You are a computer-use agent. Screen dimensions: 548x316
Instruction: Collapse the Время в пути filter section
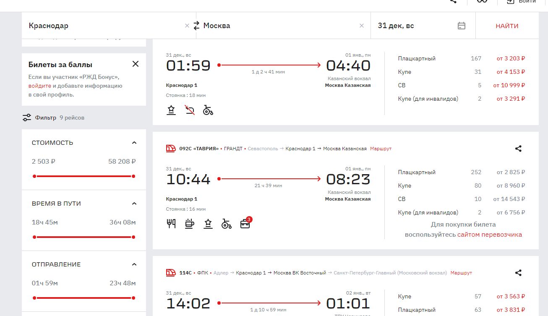(x=134, y=204)
